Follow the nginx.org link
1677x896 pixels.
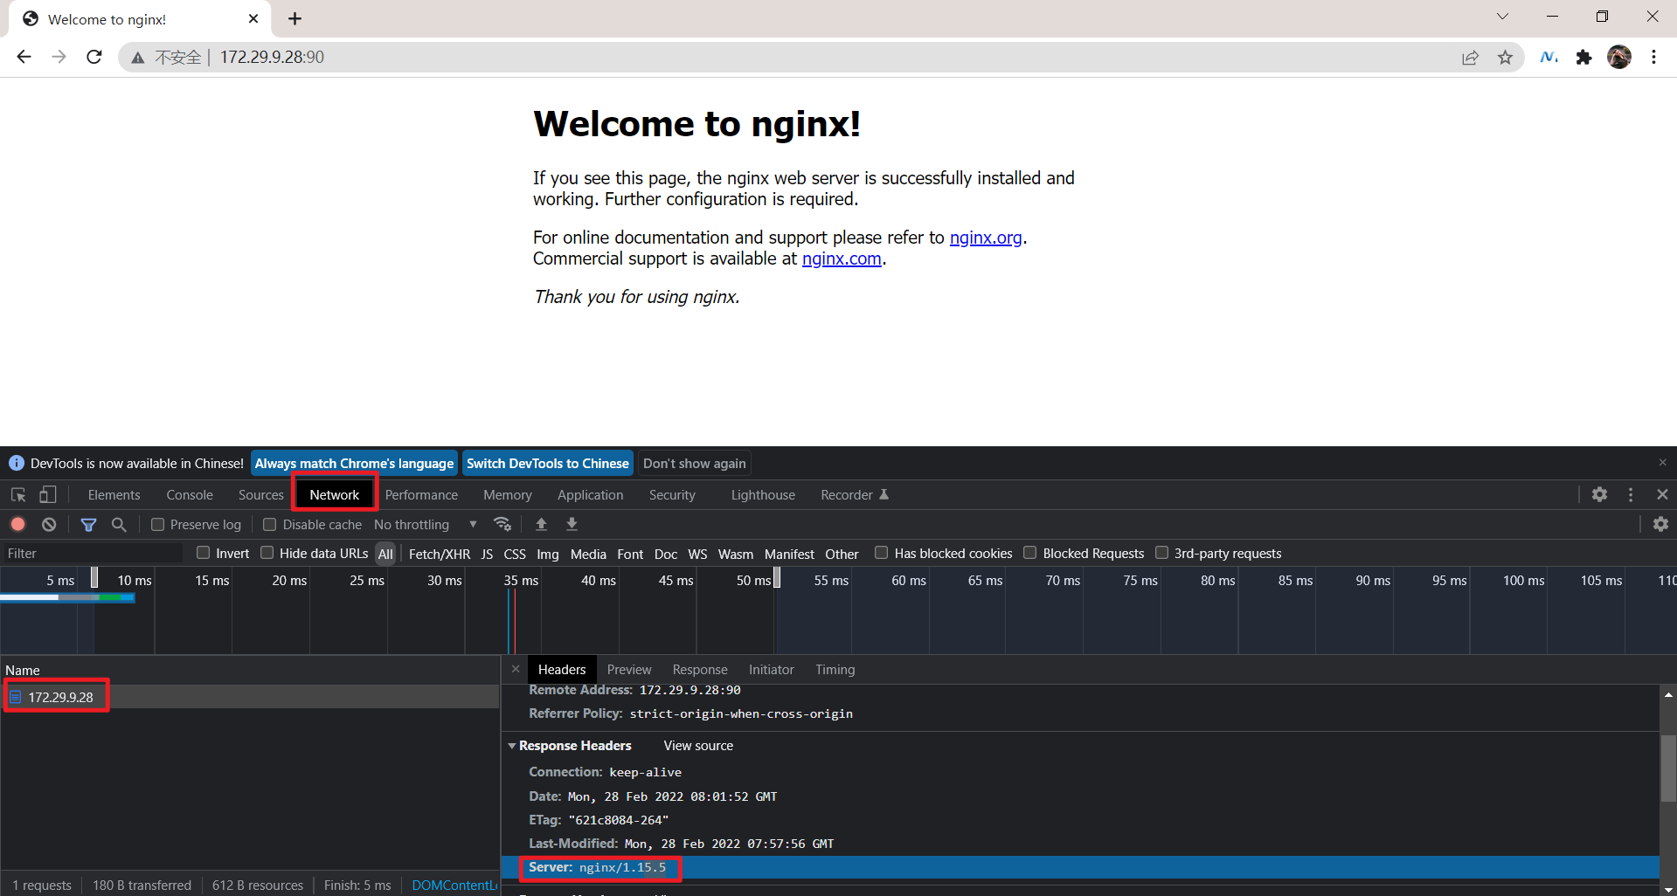[986, 238]
